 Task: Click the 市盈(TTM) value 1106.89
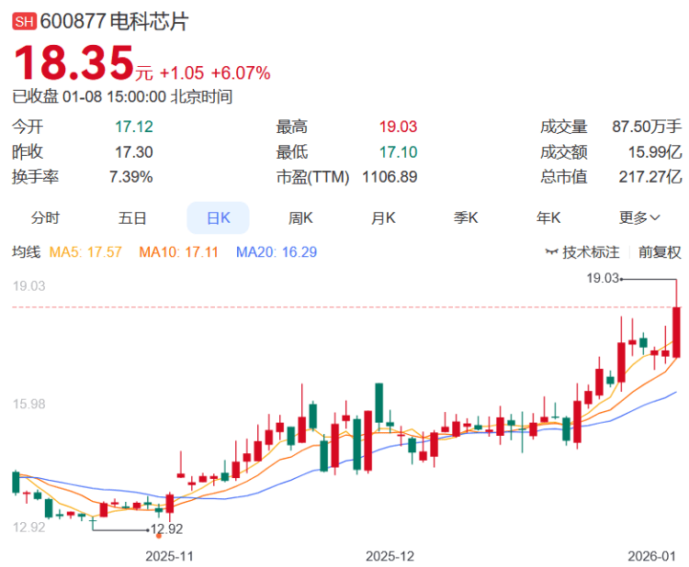[x=390, y=177]
